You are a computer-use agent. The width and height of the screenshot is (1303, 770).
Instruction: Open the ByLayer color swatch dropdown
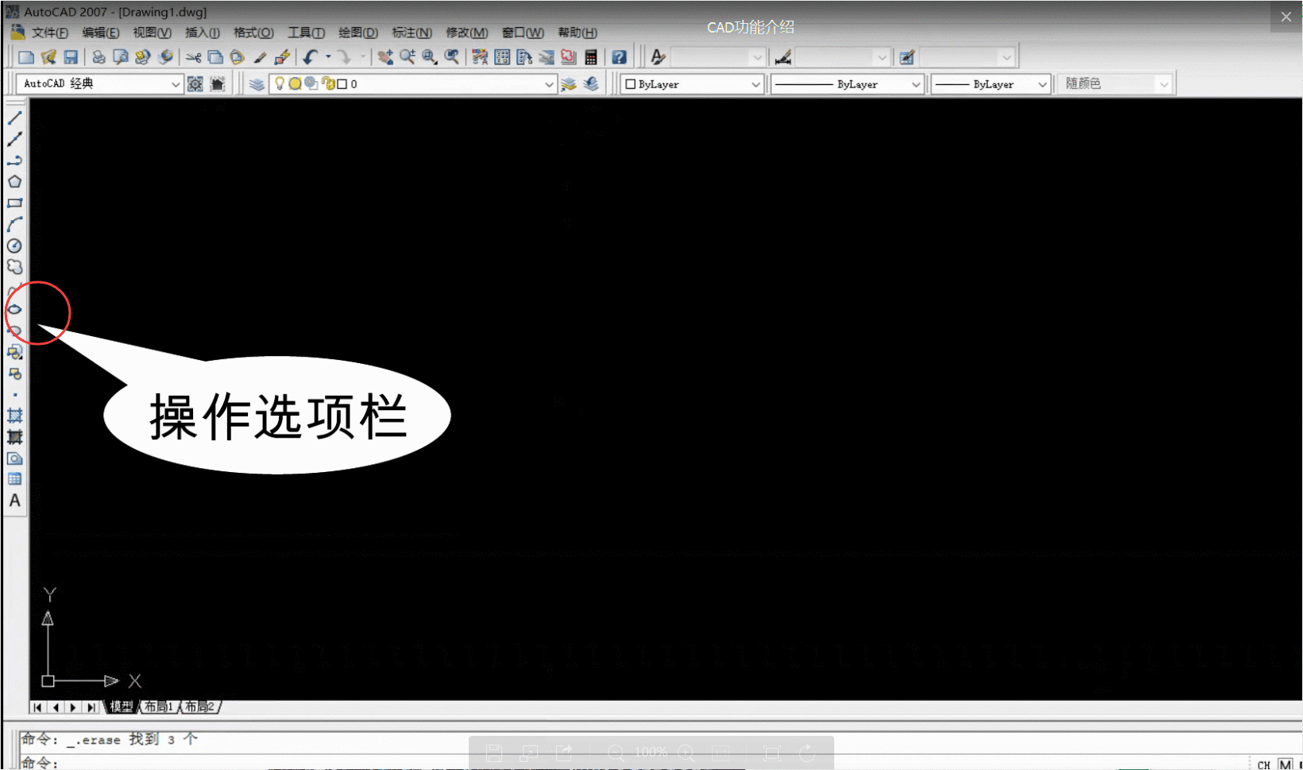pos(756,83)
